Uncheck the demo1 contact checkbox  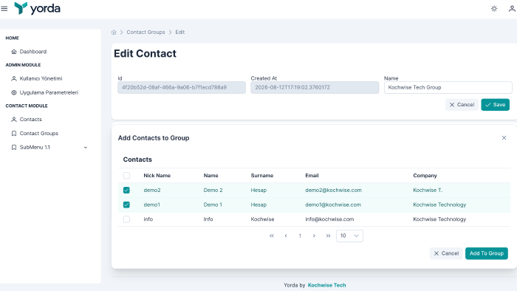pos(126,205)
